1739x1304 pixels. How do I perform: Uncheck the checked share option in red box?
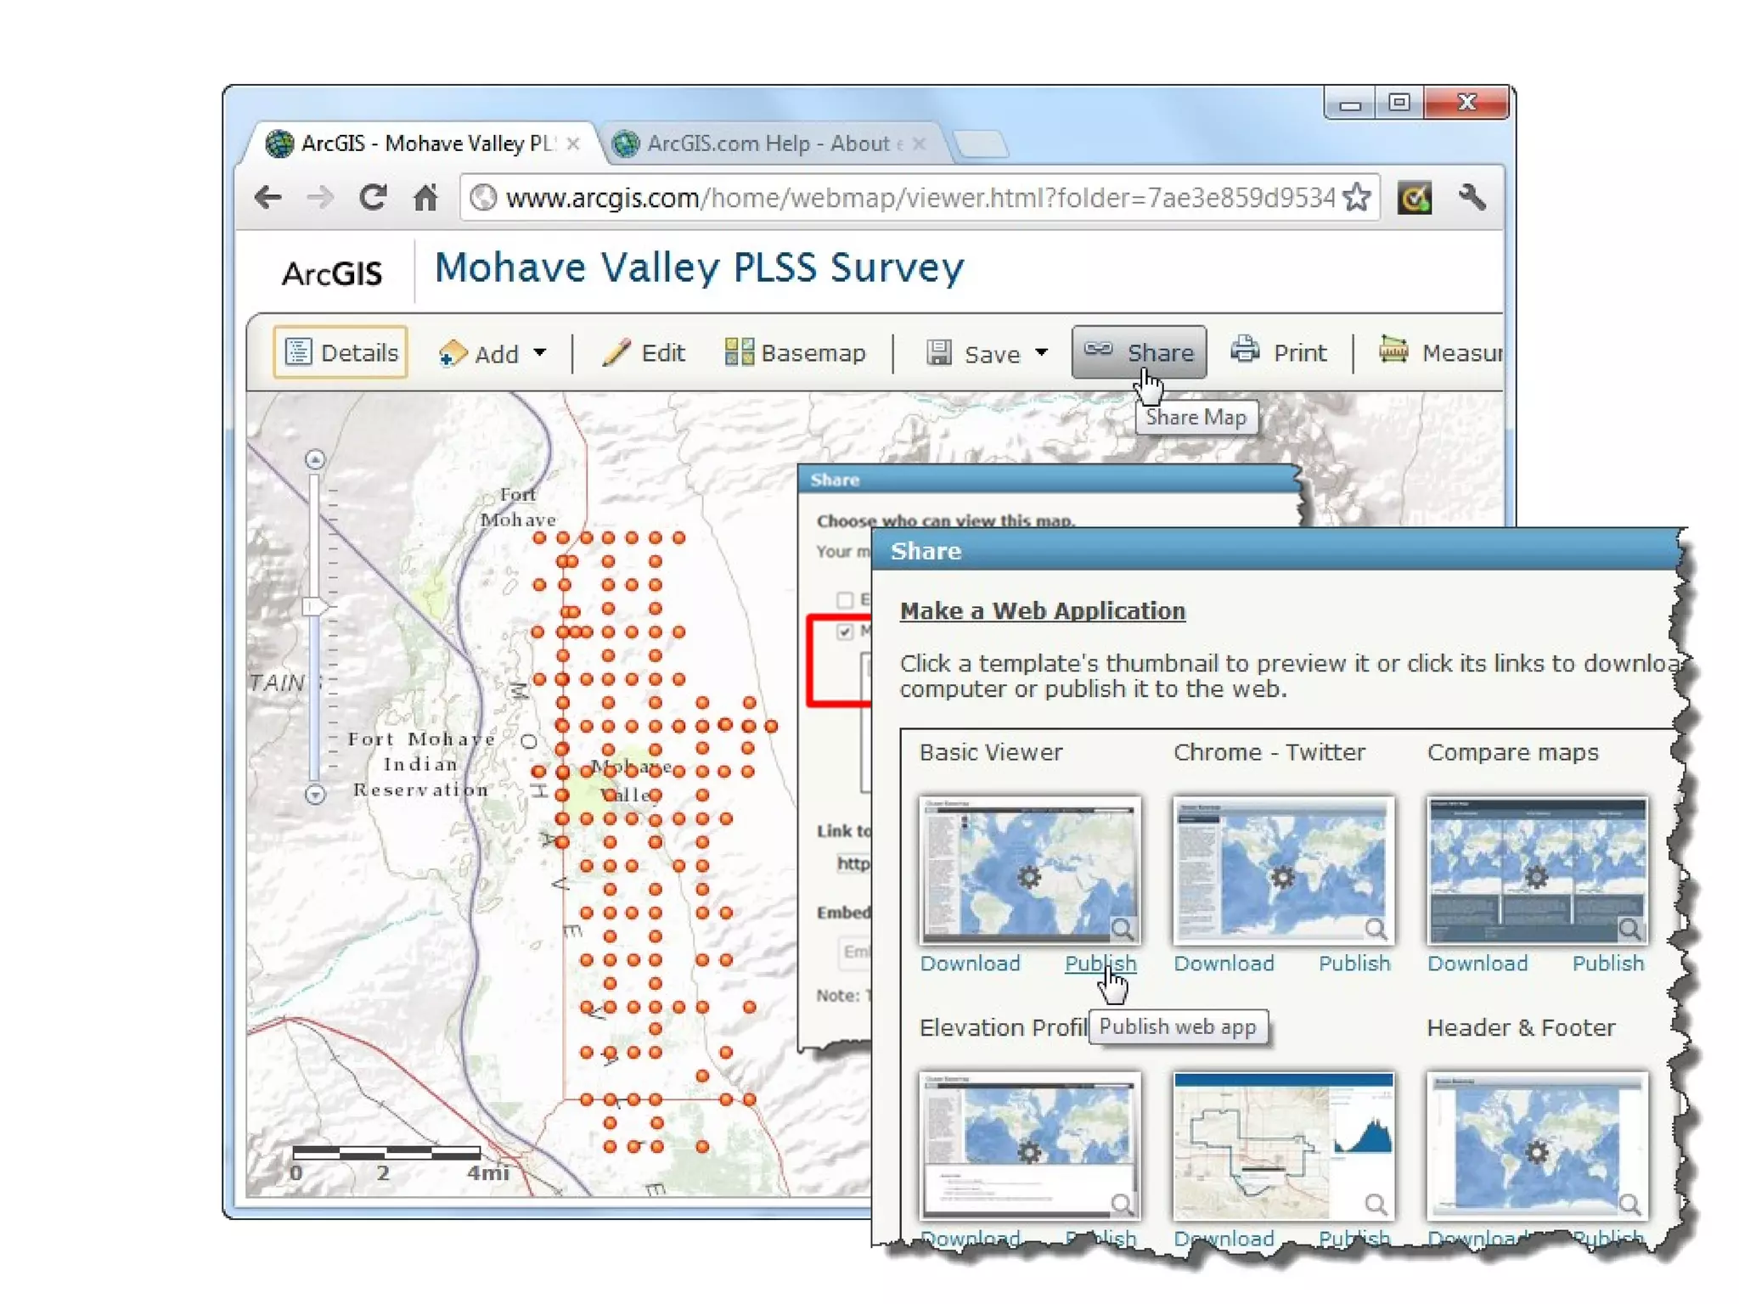[x=844, y=632]
